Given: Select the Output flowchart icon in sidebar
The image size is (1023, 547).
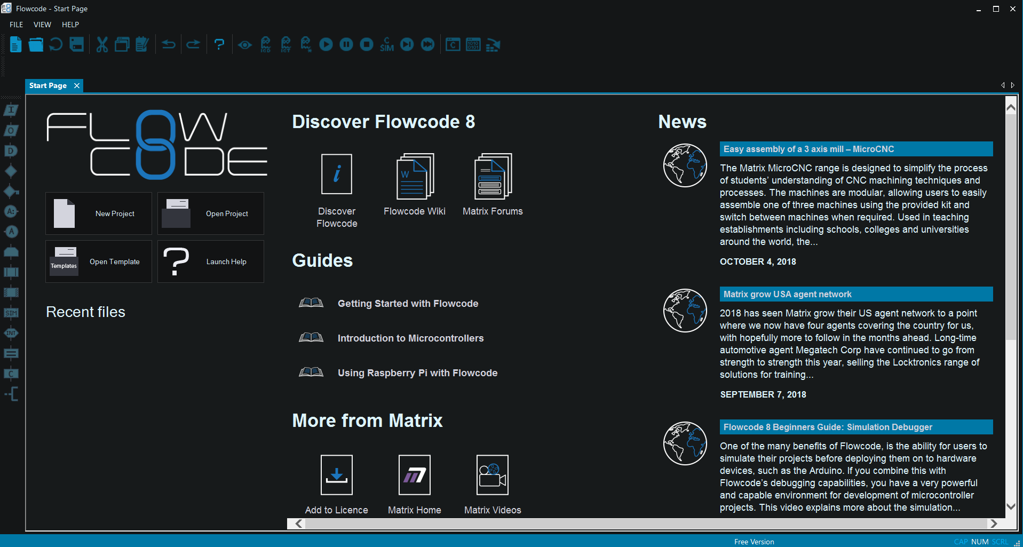Looking at the screenshot, I should [11, 131].
